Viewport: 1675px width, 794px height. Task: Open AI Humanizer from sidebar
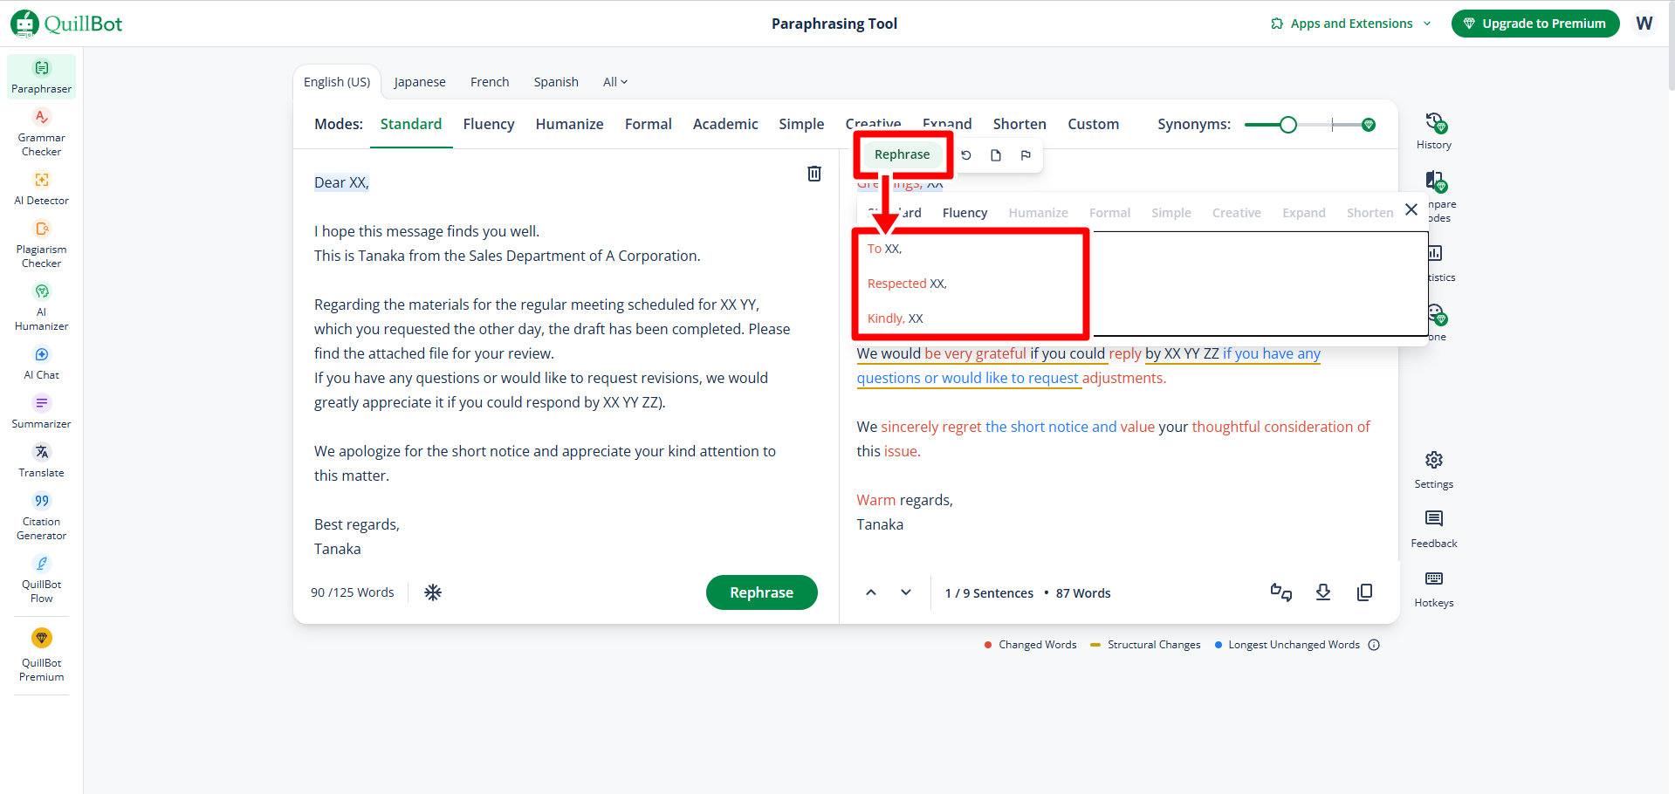(41, 307)
